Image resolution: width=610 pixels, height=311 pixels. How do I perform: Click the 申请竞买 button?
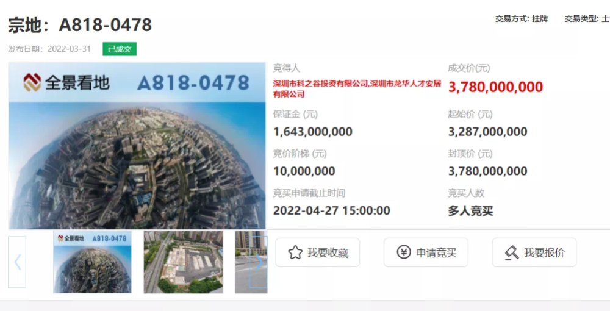tap(426, 252)
